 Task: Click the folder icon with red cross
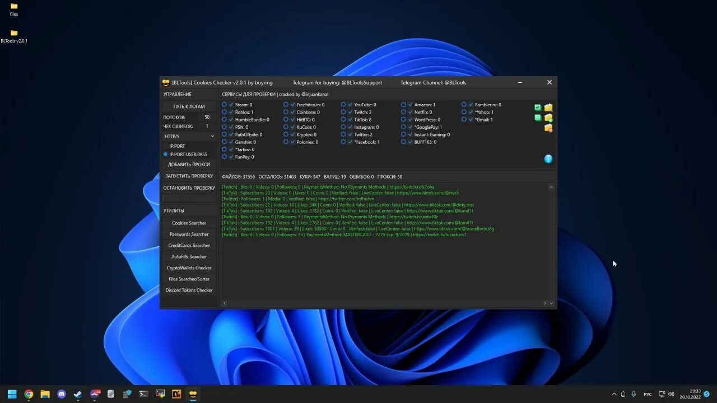(548, 128)
